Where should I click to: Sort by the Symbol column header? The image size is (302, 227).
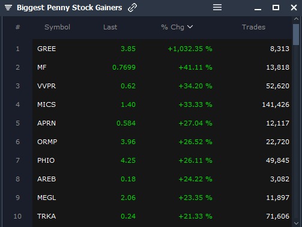coord(57,27)
